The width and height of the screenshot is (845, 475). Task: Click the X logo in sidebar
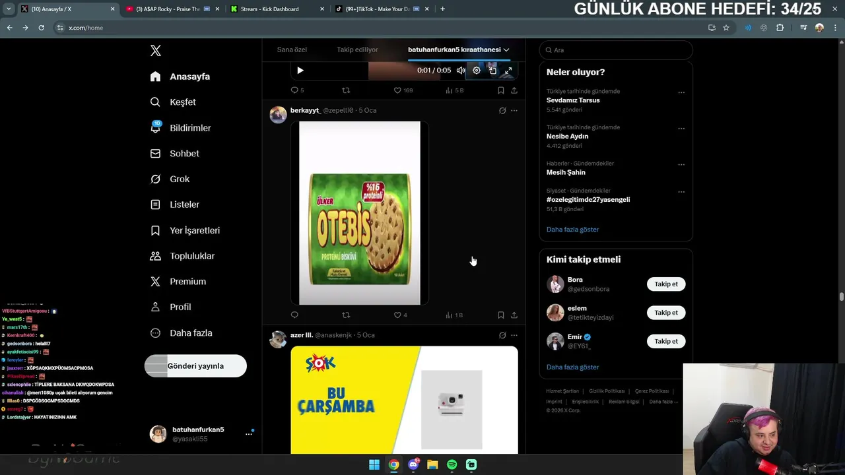tap(156, 51)
